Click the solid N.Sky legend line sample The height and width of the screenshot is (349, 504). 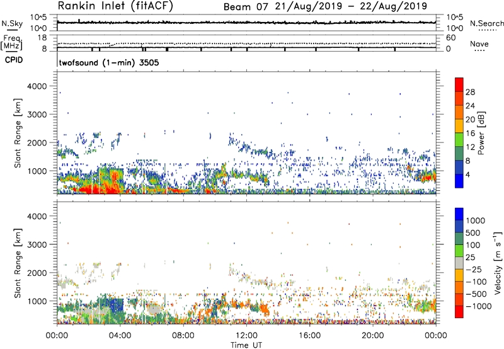pos(12,30)
